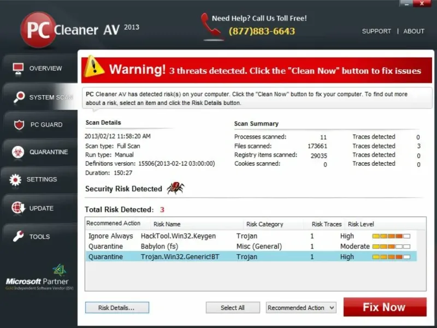Click the Microsoft Partner badge
This screenshot has height=328, width=437.
pos(39,277)
